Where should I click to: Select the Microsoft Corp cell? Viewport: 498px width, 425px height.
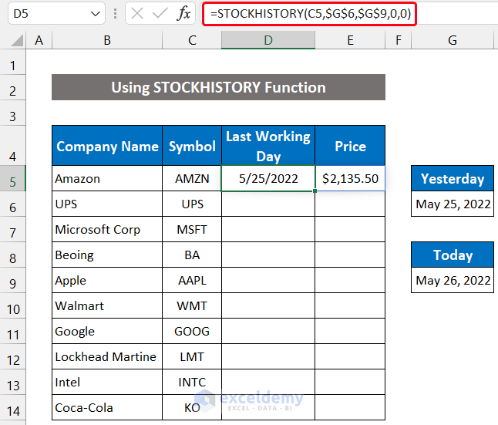tap(106, 229)
